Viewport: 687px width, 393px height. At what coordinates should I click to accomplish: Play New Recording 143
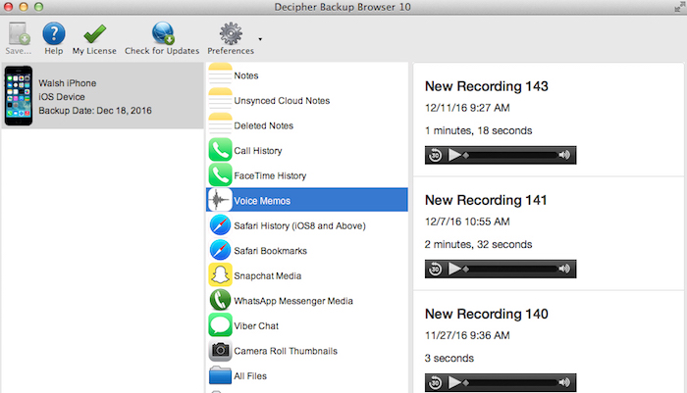(x=454, y=155)
